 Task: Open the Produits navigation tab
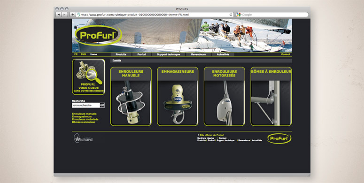(121, 54)
